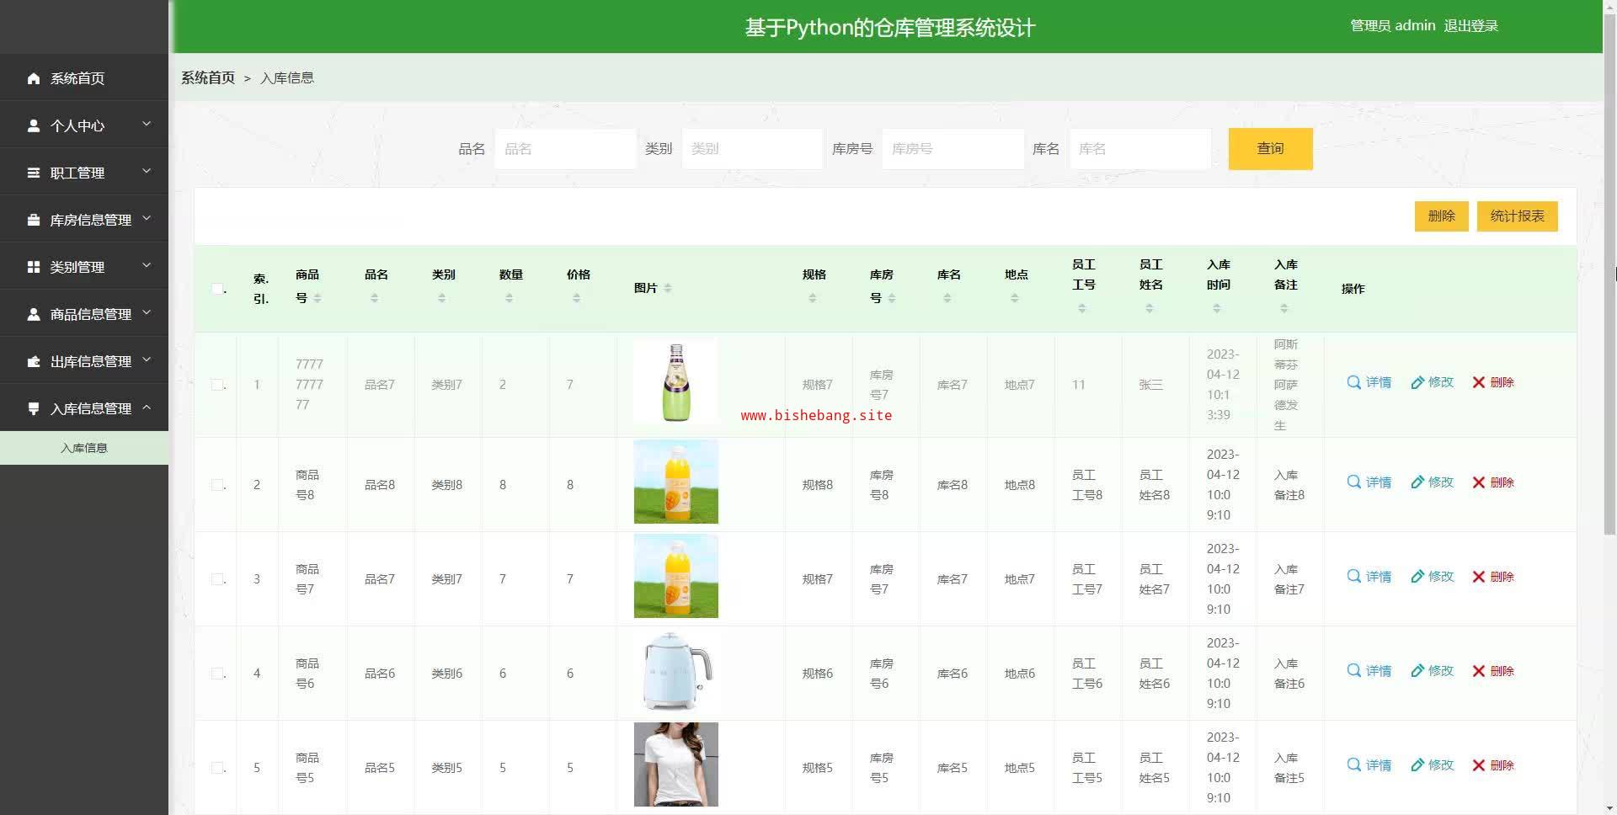This screenshot has width=1617, height=815.
Task: Click the user icon beside 个人中心
Action: click(34, 125)
